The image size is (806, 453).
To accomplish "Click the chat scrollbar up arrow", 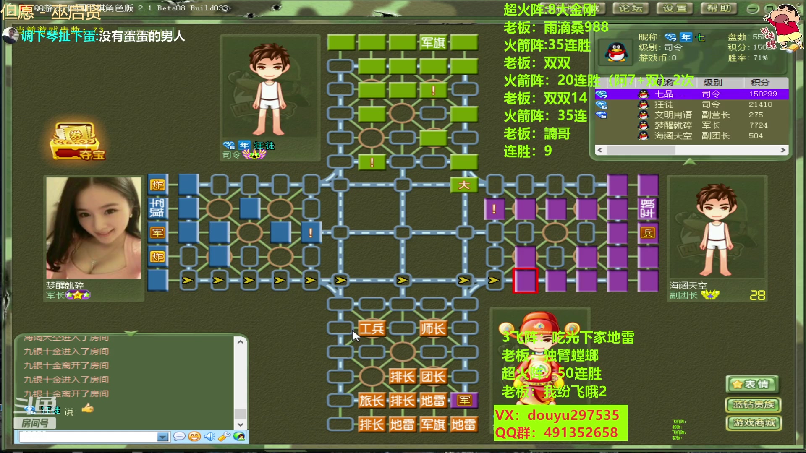I will coord(241,342).
